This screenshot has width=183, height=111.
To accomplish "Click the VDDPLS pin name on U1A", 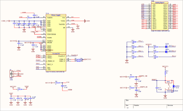I will click(50, 41).
